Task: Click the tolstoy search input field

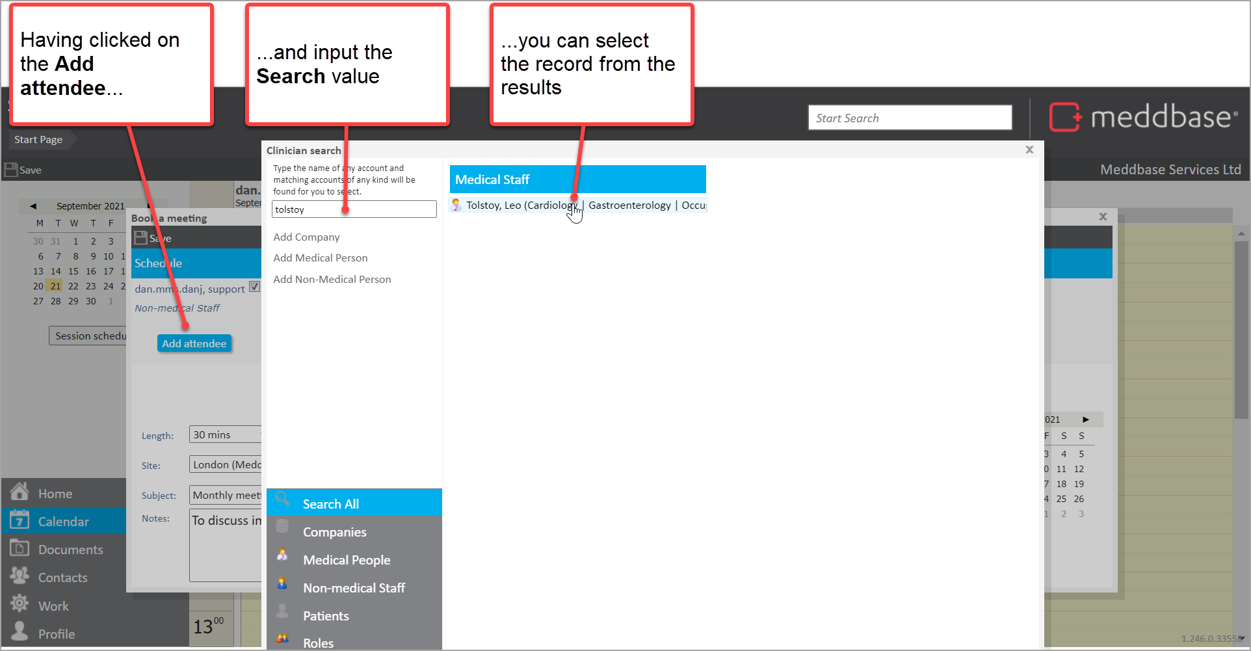Action: [354, 209]
